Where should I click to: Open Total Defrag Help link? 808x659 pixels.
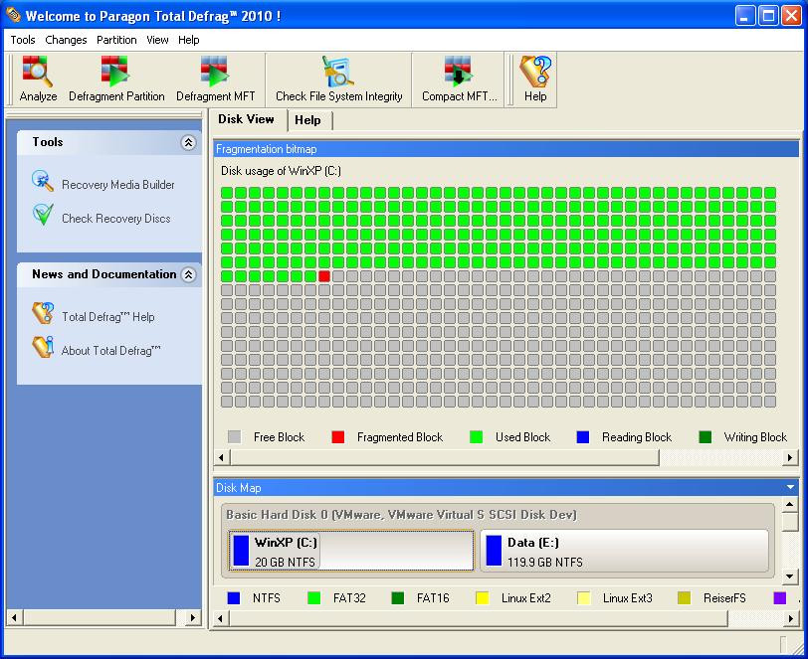click(107, 317)
